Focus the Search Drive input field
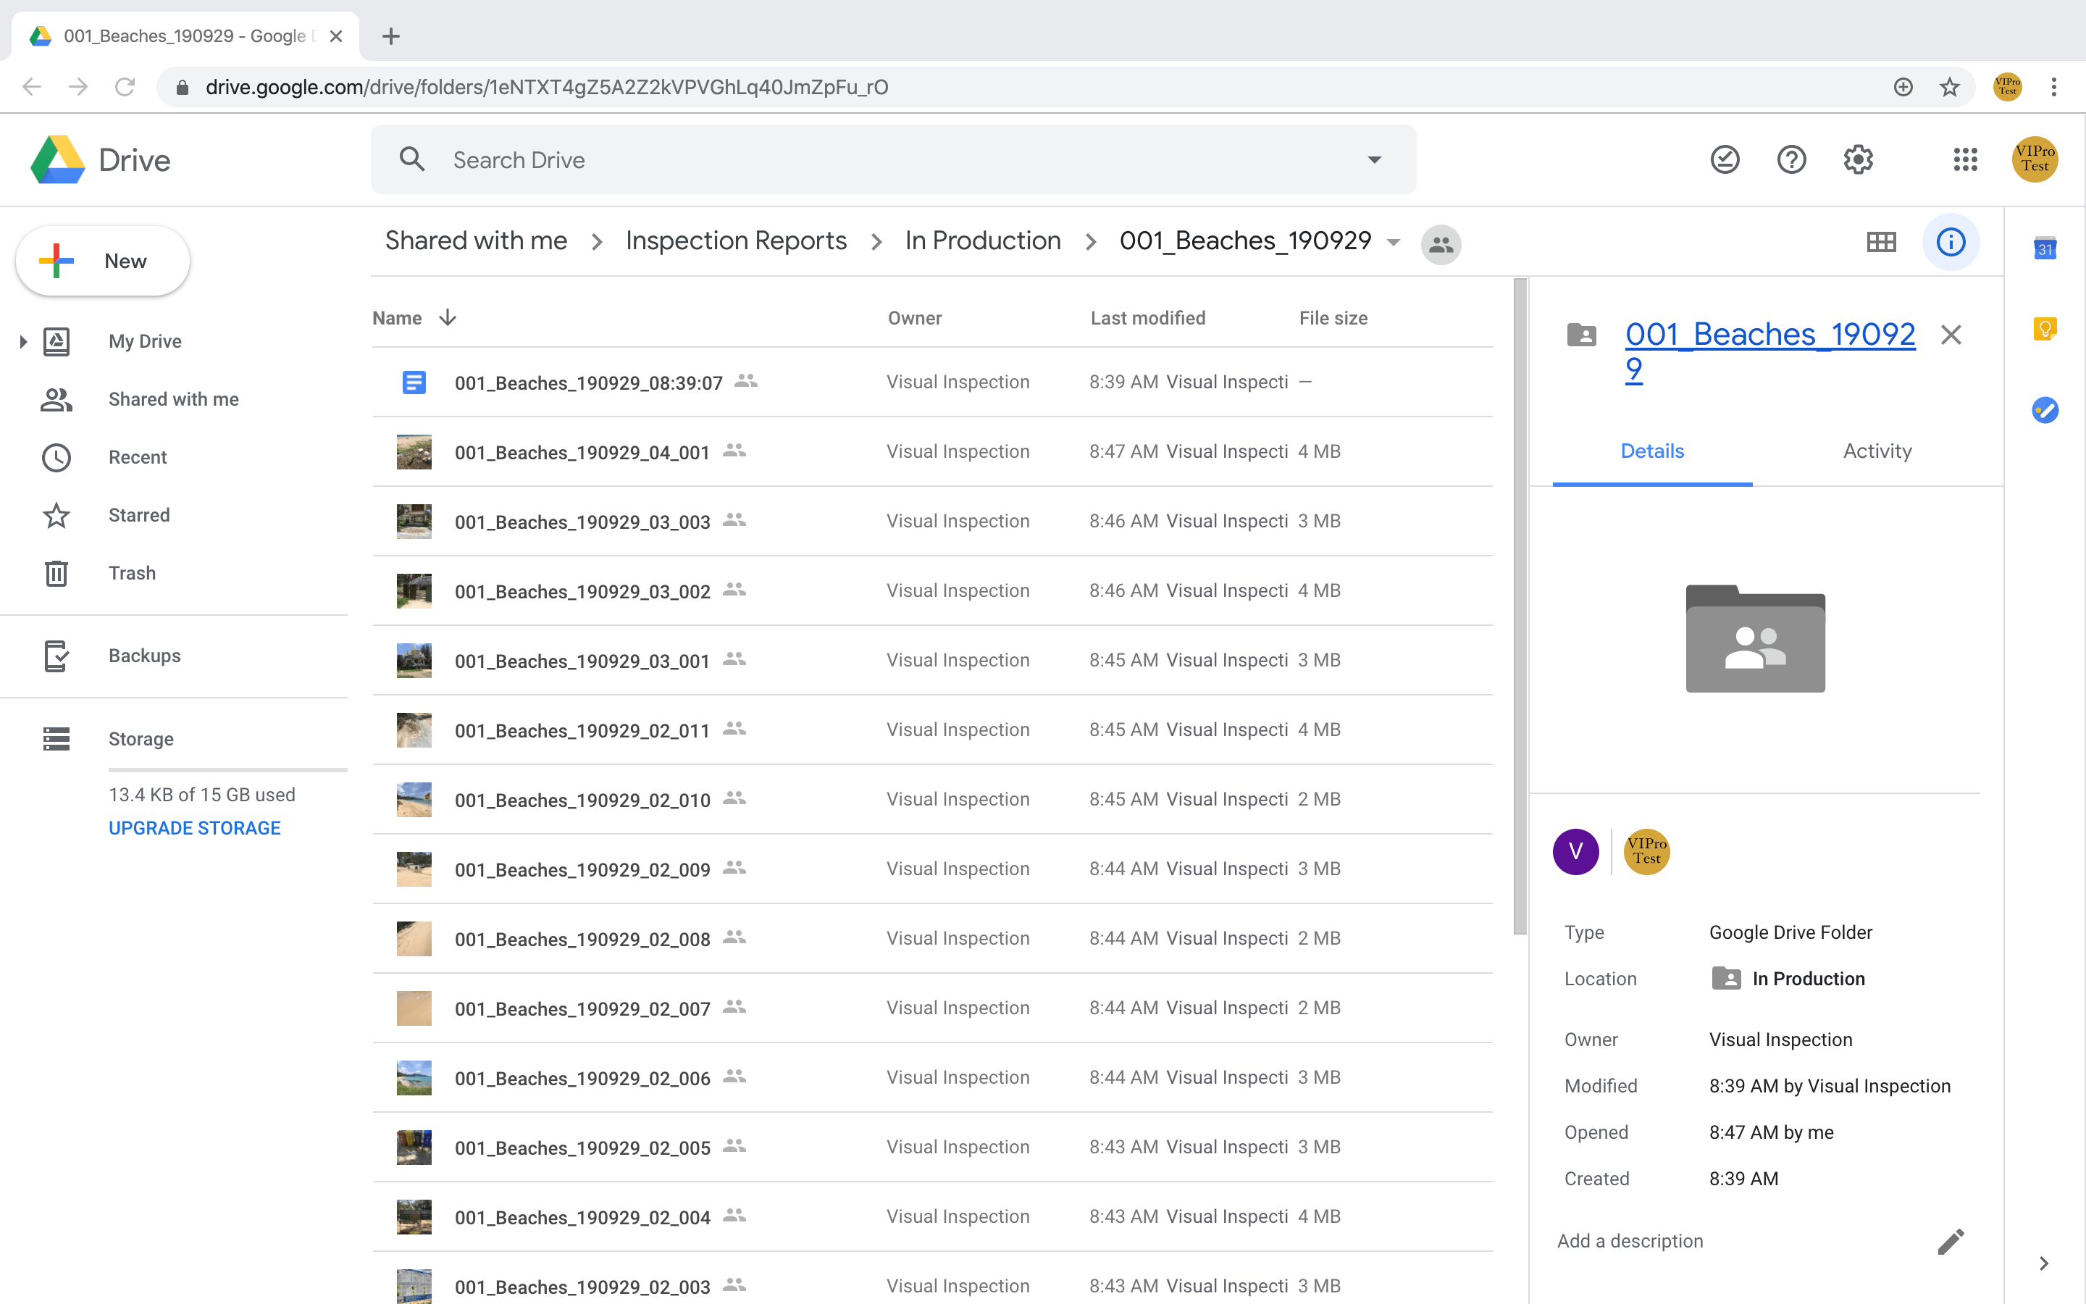 tap(893, 159)
